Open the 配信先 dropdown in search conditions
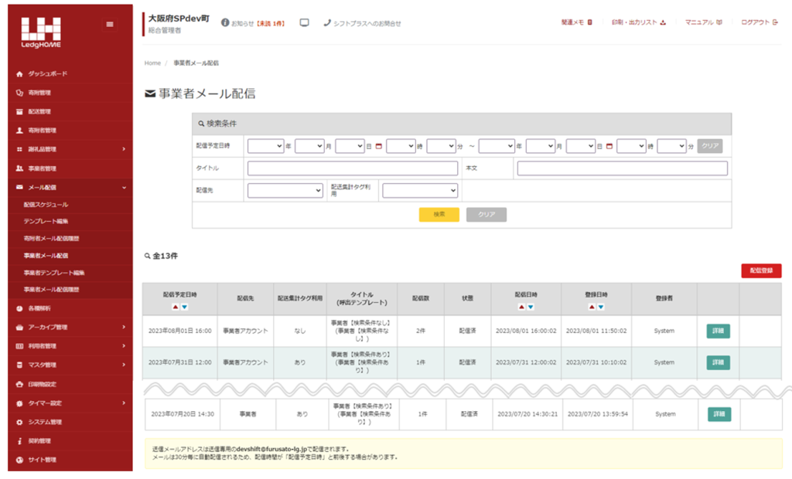 pos(285,191)
